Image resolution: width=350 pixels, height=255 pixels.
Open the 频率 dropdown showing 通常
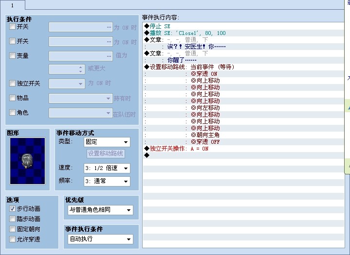(107, 181)
